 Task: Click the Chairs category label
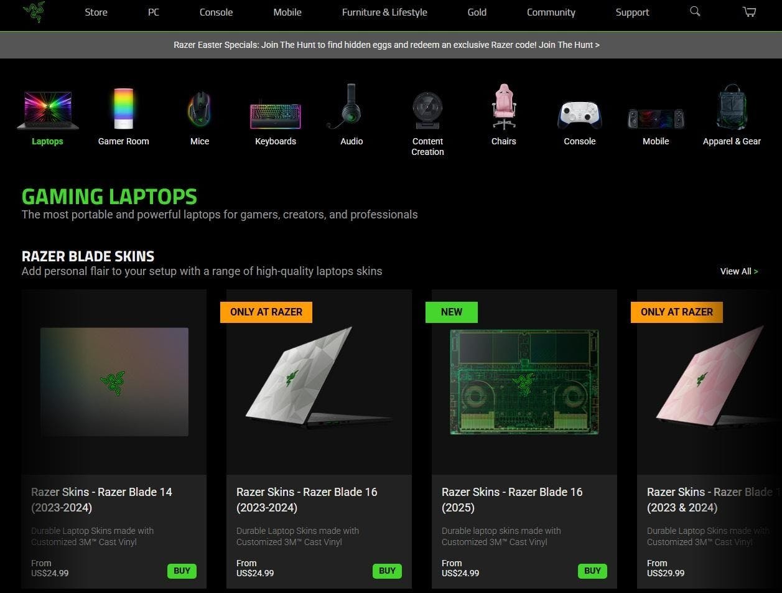click(x=504, y=141)
